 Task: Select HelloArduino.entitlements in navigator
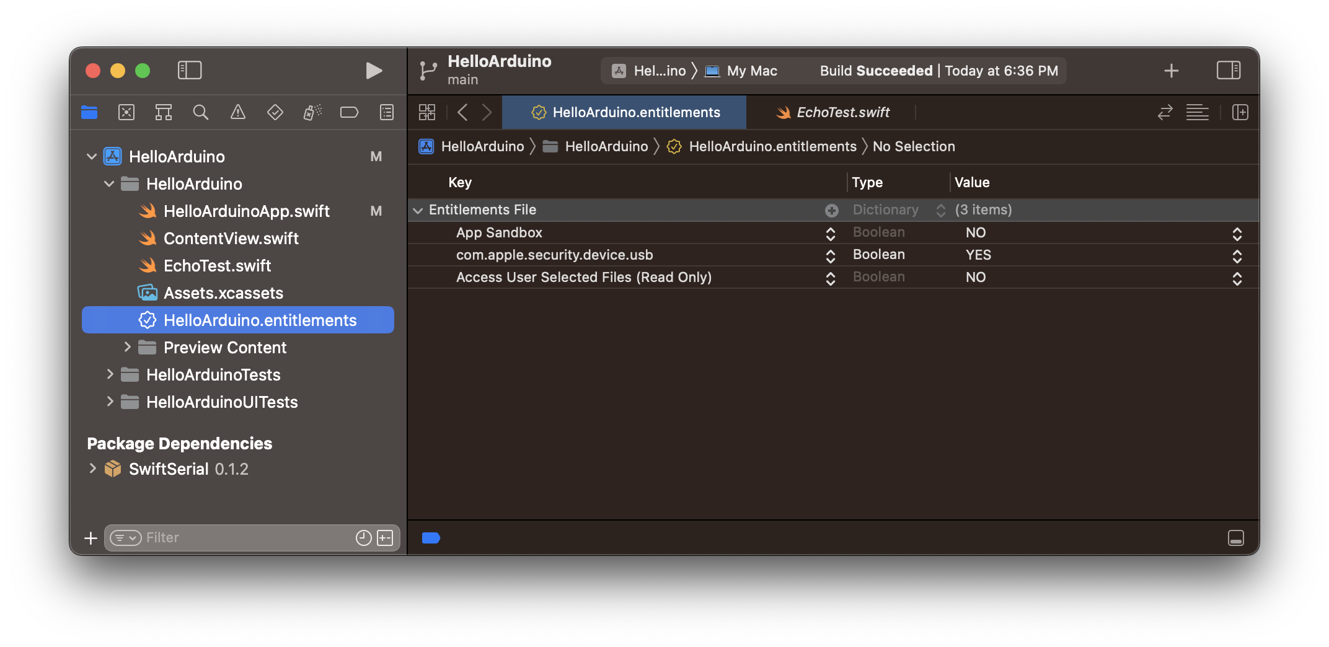click(238, 320)
